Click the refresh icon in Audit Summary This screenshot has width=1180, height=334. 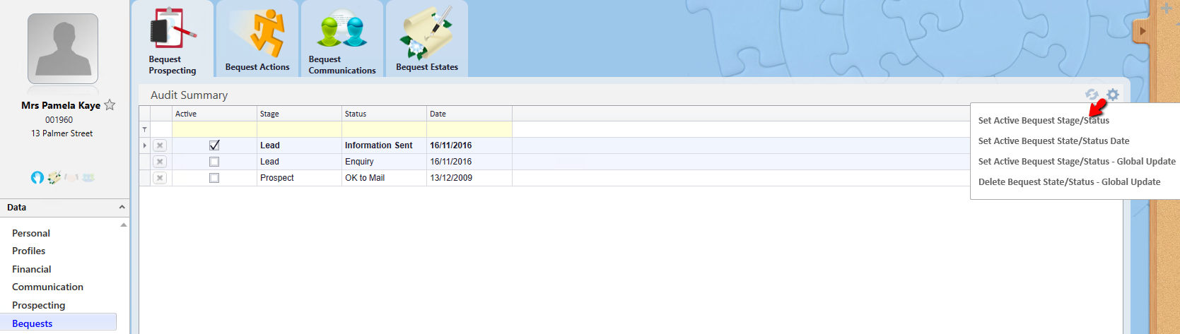pos(1092,95)
